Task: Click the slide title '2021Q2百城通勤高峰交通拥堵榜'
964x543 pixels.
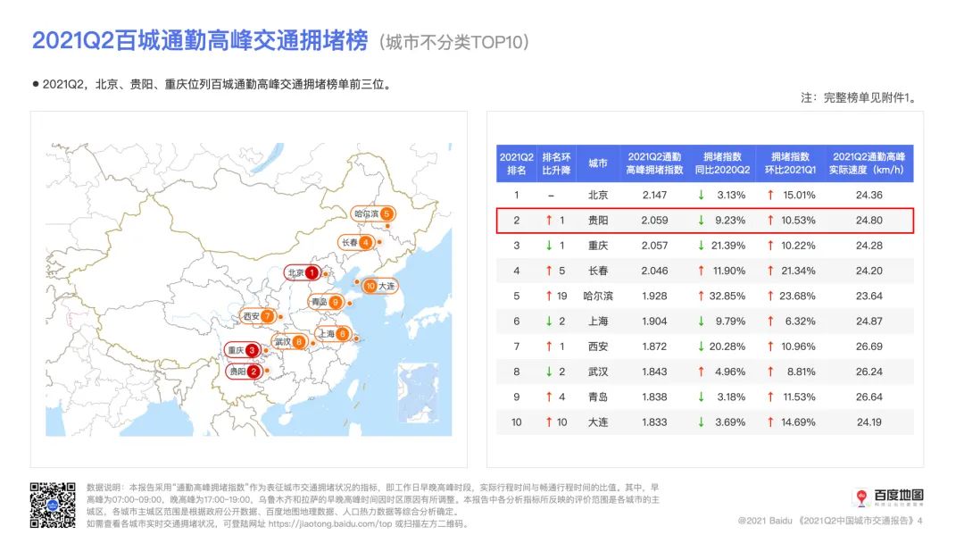Action: pos(200,40)
